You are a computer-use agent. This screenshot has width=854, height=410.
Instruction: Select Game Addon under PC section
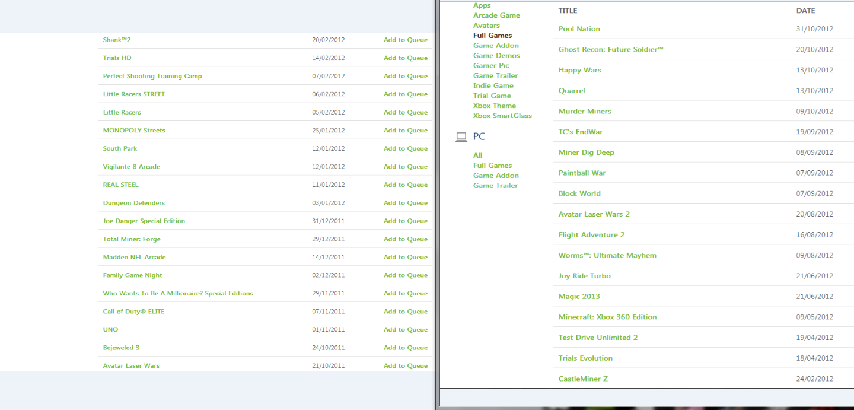coord(496,176)
